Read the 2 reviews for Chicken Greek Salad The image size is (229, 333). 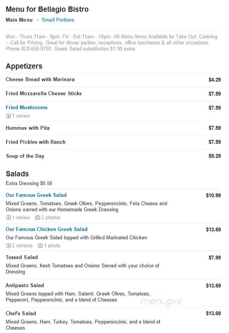click(22, 245)
